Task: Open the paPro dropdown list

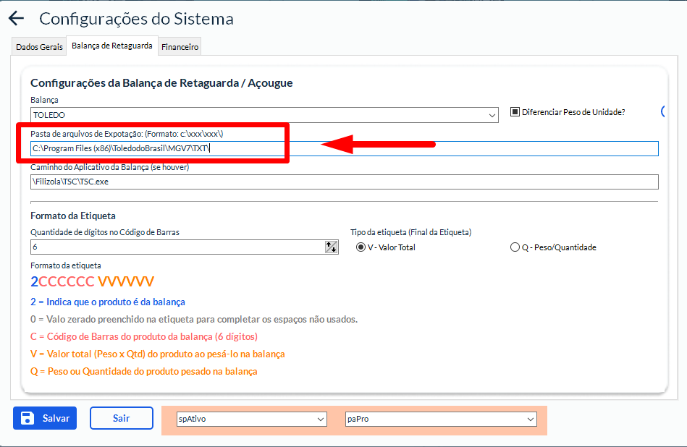Action: (x=531, y=419)
